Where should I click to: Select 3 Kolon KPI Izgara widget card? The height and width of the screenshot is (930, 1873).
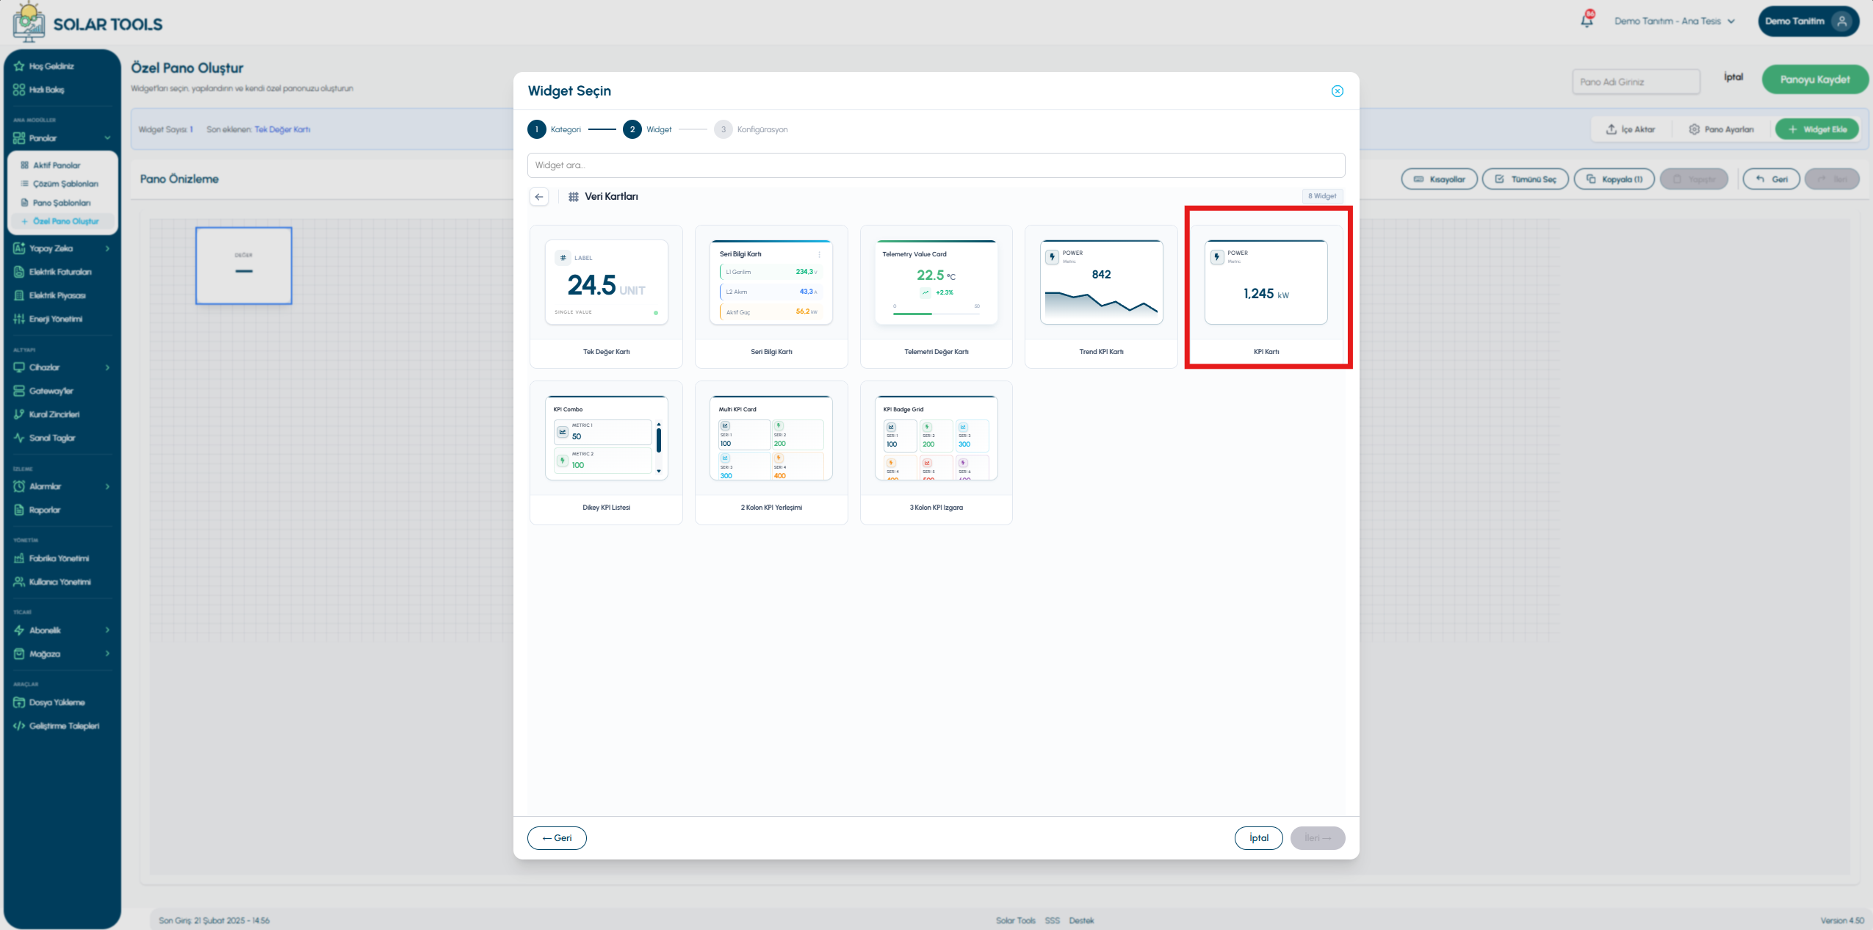(x=936, y=453)
